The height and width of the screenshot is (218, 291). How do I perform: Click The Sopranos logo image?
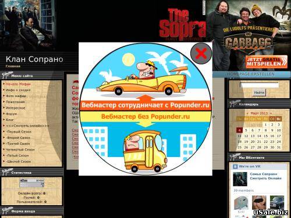[x=182, y=24]
